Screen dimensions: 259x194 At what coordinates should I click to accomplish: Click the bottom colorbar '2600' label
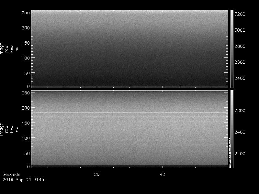click(240, 110)
